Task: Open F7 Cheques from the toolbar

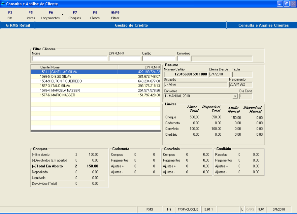Action: tap(75, 15)
